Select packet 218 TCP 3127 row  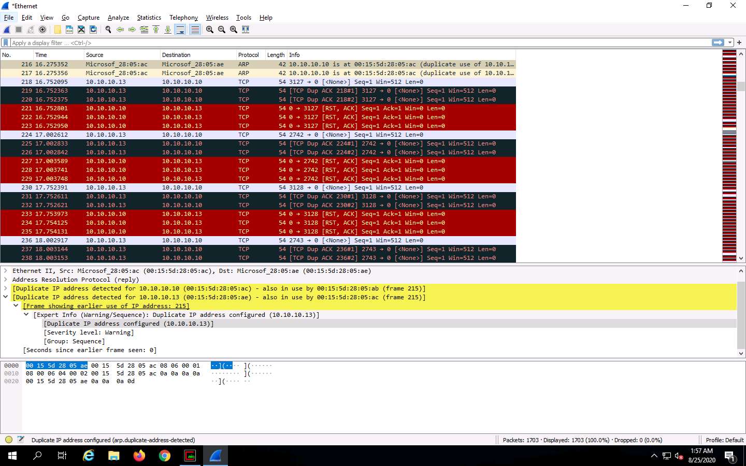(x=258, y=82)
